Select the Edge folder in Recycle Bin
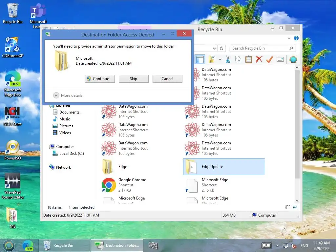 pos(140,167)
